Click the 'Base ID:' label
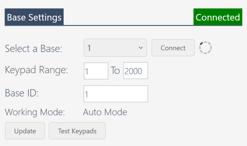The height and width of the screenshot is (146, 247). [x=22, y=93]
